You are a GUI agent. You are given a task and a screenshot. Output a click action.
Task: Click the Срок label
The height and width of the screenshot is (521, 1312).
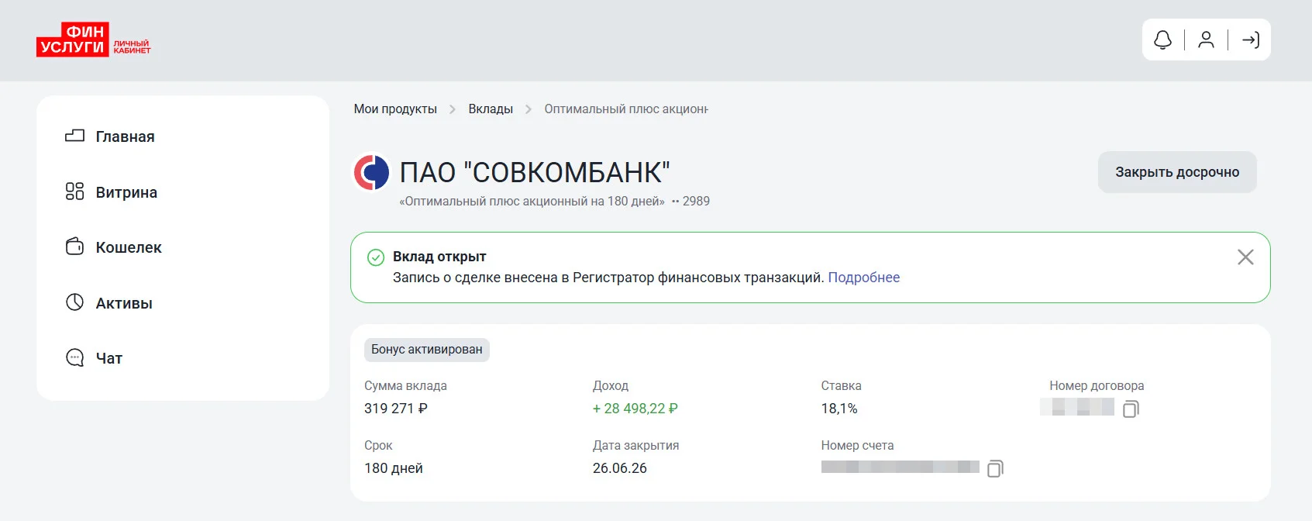[378, 446]
